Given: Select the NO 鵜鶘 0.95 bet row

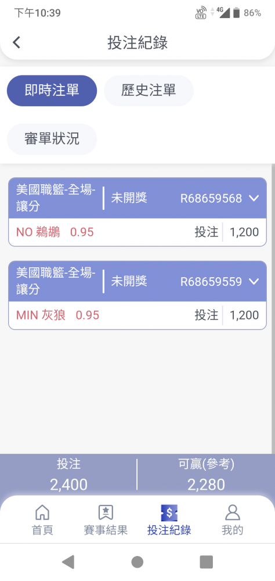Looking at the screenshot, I should coord(137,232).
